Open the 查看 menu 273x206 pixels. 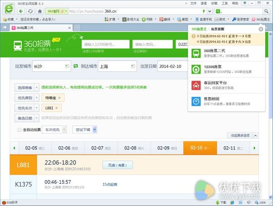coord(204,3)
